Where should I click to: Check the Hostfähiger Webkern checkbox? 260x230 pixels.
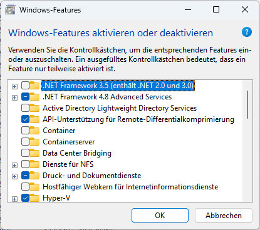25,187
